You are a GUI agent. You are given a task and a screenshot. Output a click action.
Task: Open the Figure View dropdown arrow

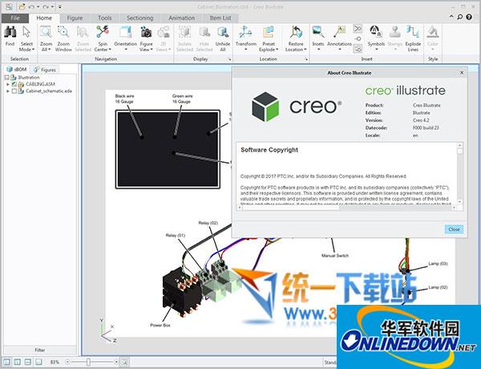click(152, 50)
